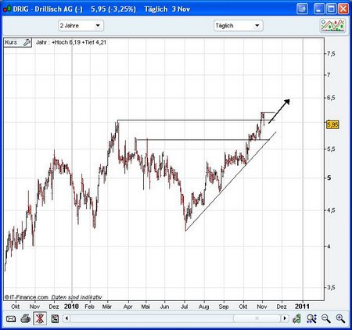Image resolution: width=352 pixels, height=330 pixels.
Task: Open the 'Täglich' interval dropdown
Action: click(239, 26)
